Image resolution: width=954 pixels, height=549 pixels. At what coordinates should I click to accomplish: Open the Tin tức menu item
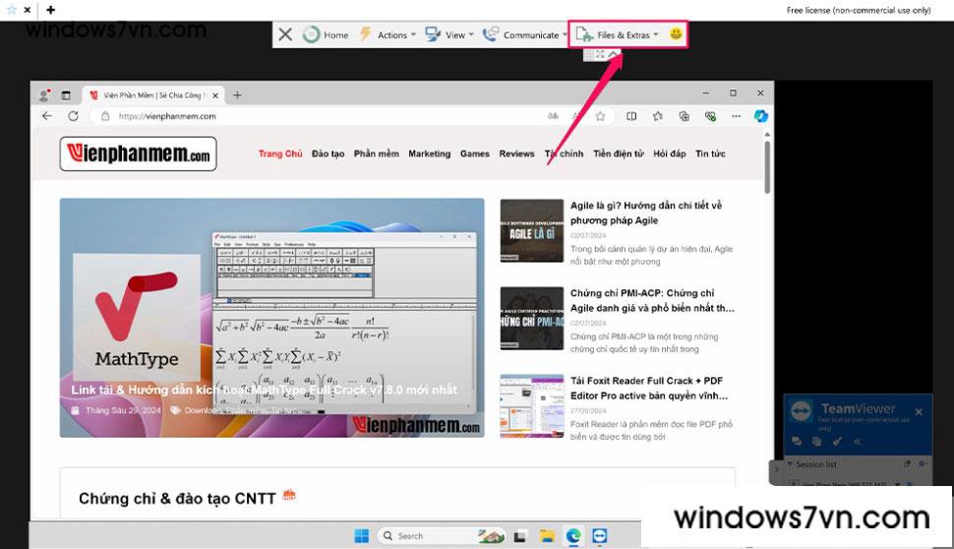pyautogui.click(x=710, y=153)
